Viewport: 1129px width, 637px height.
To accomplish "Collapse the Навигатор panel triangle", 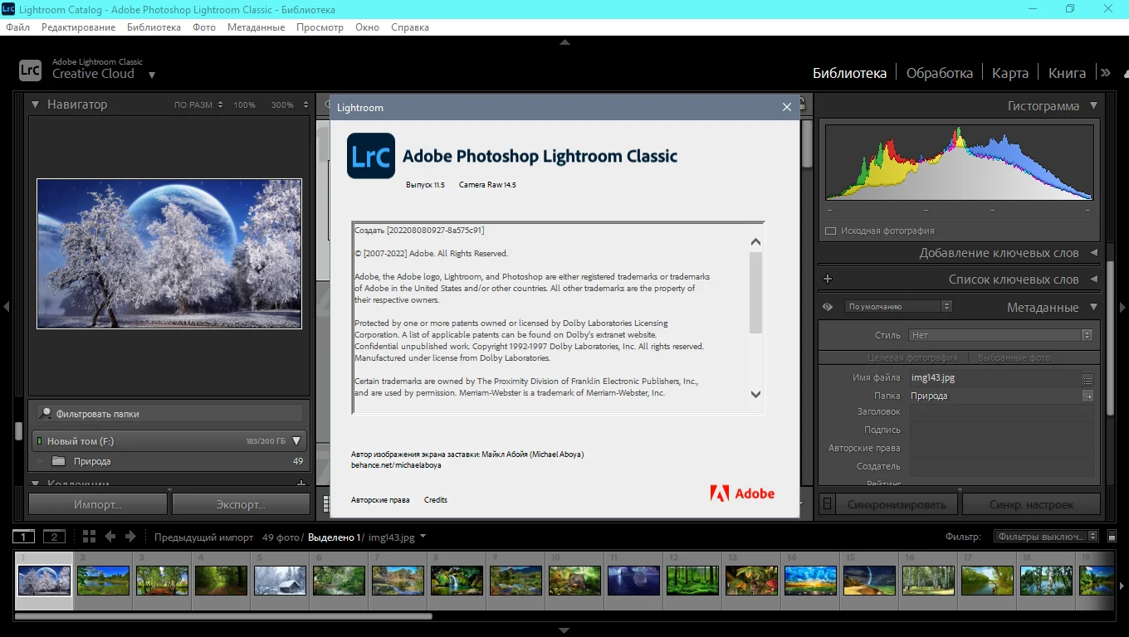I will click(36, 105).
